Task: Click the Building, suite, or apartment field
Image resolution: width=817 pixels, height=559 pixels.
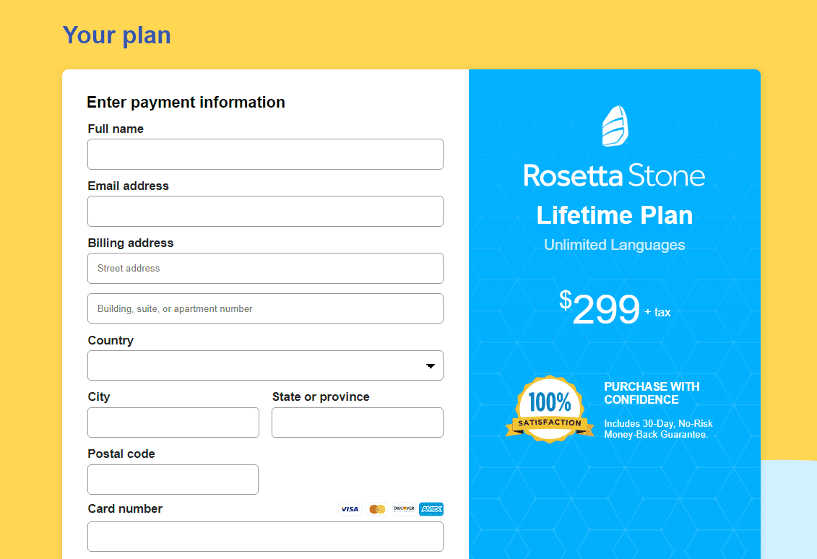Action: point(265,308)
